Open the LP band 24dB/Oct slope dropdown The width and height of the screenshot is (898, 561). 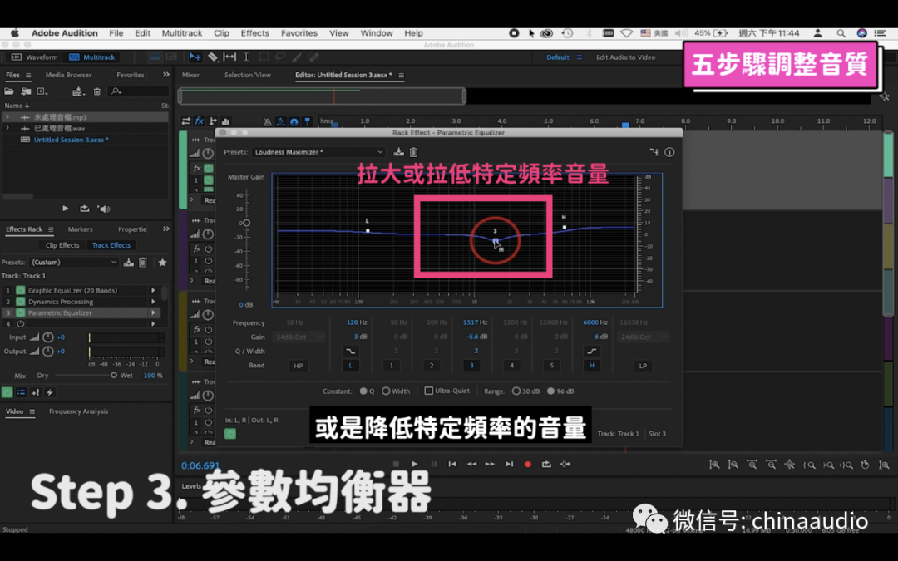click(643, 337)
